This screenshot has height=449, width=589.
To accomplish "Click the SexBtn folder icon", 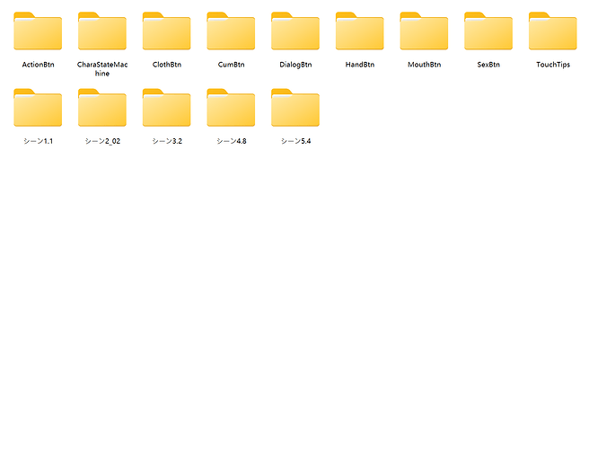I will click(488, 31).
